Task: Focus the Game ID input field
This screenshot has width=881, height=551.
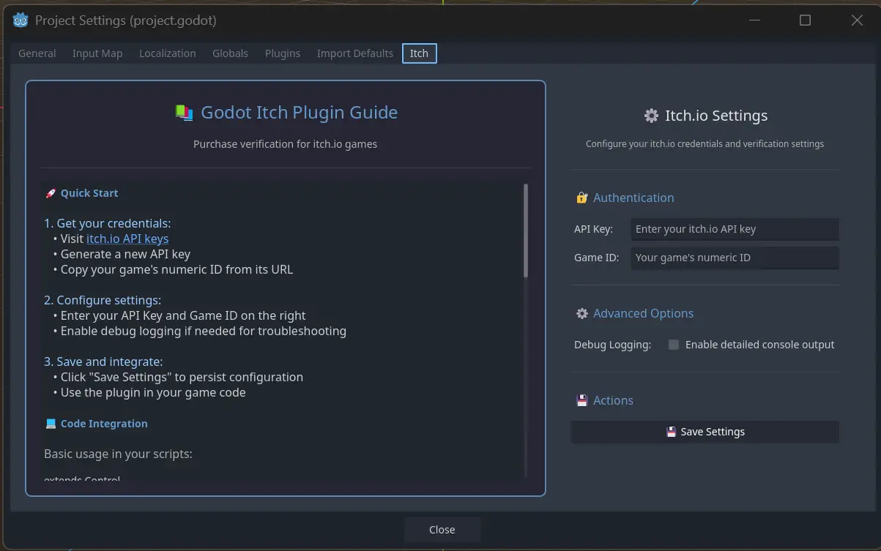Action: coord(735,258)
